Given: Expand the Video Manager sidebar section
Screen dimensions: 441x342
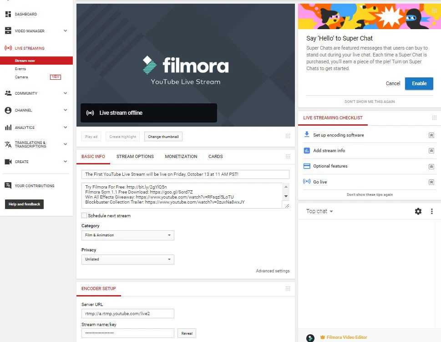Looking at the screenshot, I should [65, 31].
